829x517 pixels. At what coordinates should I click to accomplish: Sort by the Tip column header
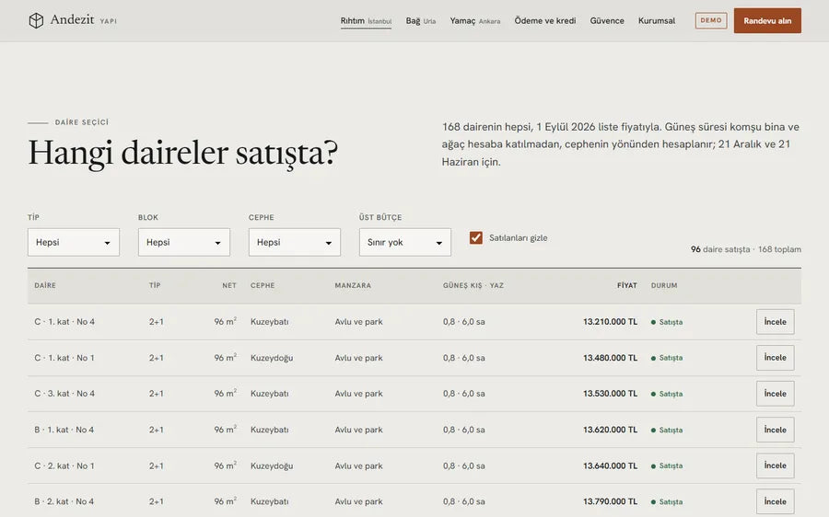point(155,285)
